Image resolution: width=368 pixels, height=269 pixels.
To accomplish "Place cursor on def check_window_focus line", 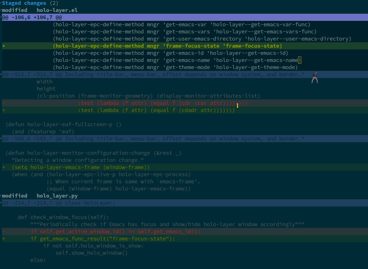I will 63,217.
